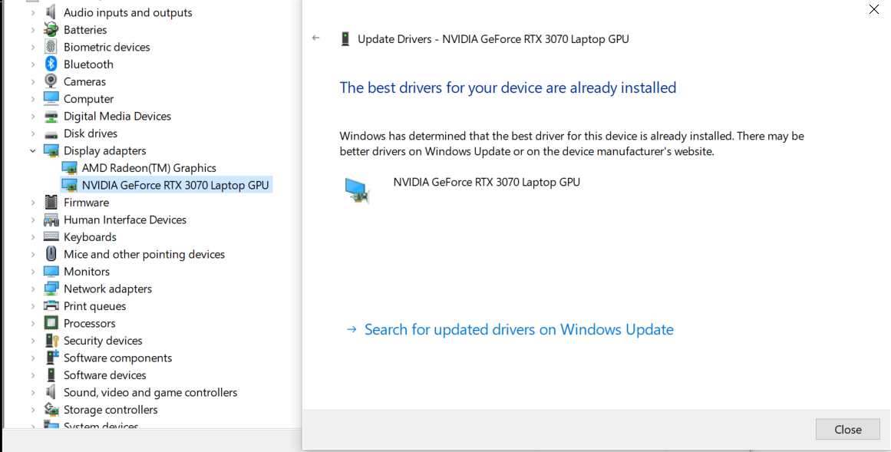Expand the Monitors tree node
This screenshot has width=891, height=452.
click(33, 271)
